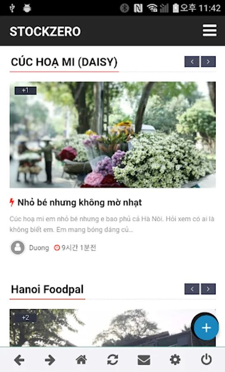
Task: Open the Hanoi Foodpal post image
Action: click(x=112, y=328)
